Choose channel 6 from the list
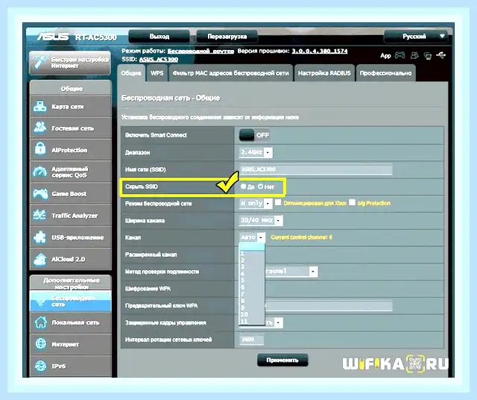Screen dimensions: 477x400 pos(252,287)
